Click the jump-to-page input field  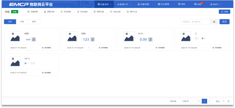(x=224, y=101)
